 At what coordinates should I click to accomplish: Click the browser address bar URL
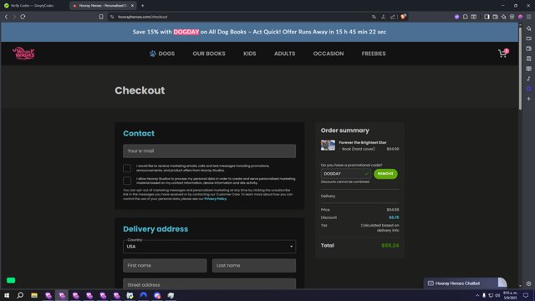(143, 17)
